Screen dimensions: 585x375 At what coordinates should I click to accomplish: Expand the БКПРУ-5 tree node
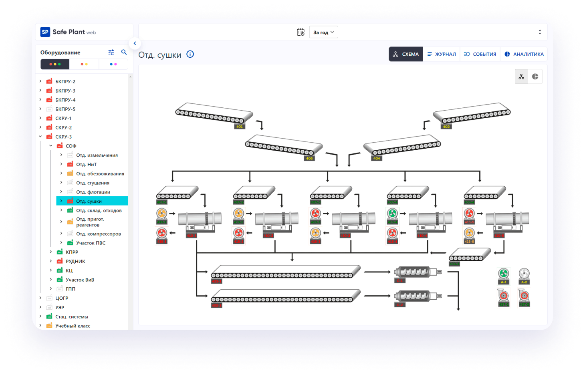(x=40, y=109)
